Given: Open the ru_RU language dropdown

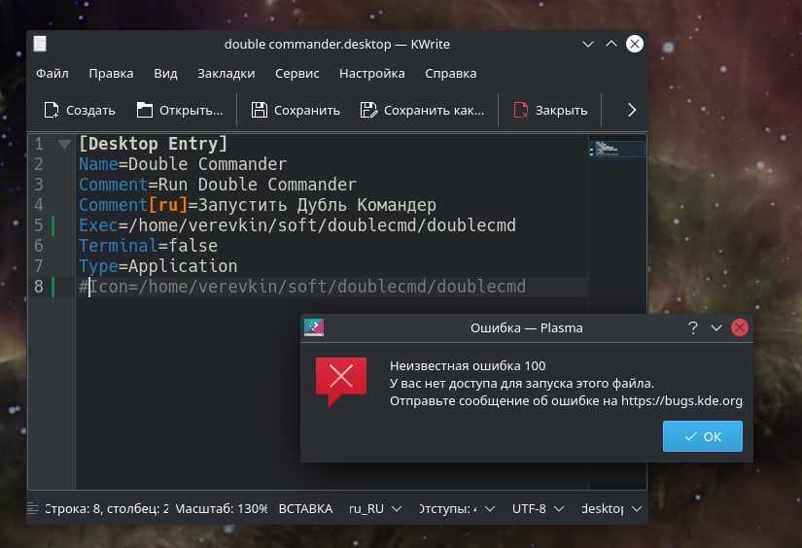Looking at the screenshot, I should [x=375, y=508].
